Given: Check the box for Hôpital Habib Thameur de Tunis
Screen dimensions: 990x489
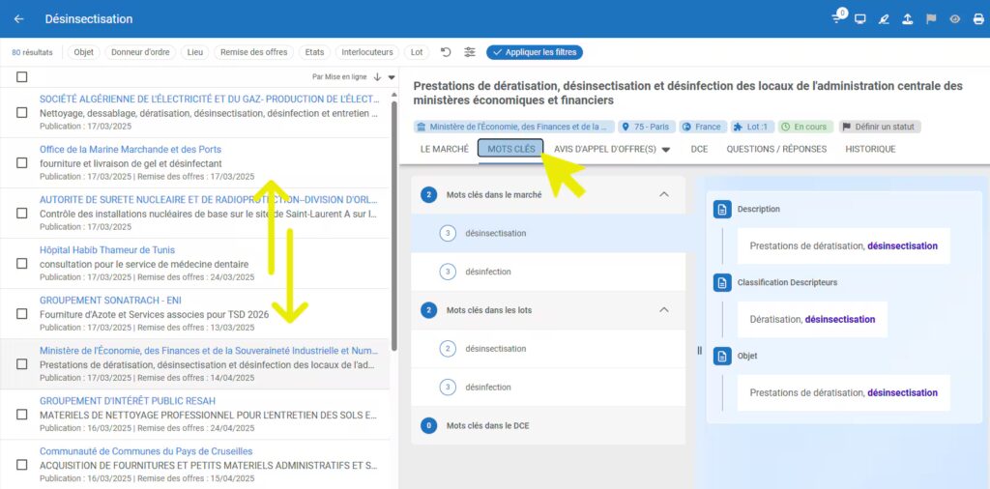Looking at the screenshot, I should pos(21,264).
